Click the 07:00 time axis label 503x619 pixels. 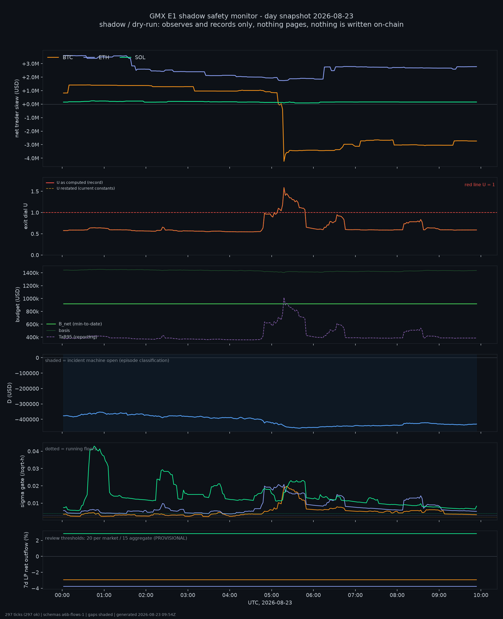click(355, 595)
